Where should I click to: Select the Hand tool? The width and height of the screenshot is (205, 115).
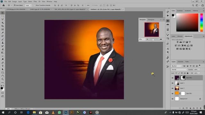point(3,76)
